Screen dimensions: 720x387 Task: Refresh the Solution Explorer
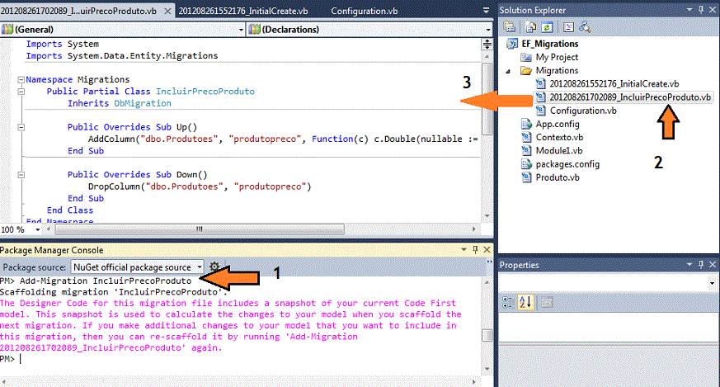coord(547,27)
